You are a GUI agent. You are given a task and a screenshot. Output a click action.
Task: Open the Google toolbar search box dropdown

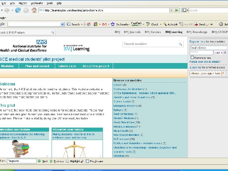(x=62, y=24)
